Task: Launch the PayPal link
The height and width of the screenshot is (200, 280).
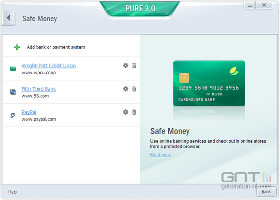Action: [x=29, y=112]
